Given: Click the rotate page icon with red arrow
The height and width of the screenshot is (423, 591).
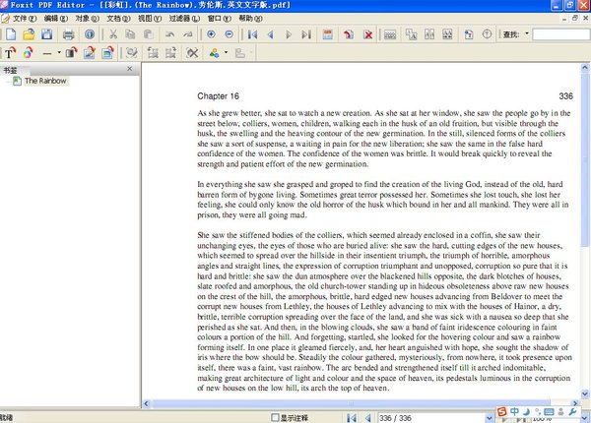Looking at the screenshot, I should point(349,34).
